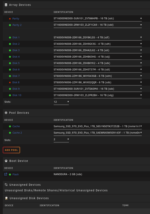The width and height of the screenshot is (150, 214).
Task: Open the Disk 1 device link
Action: coord(16,38)
